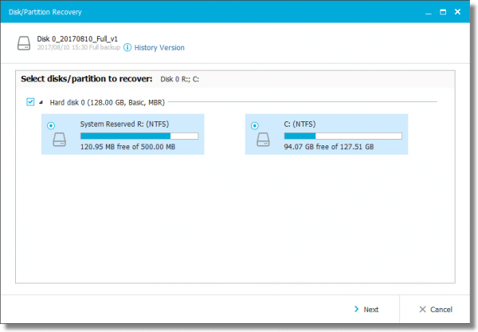Screen dimensions: 478x332
Task: Click the "Hard disk 0 (128.00 GB, Basic, MBR)" label
Action: 108,102
